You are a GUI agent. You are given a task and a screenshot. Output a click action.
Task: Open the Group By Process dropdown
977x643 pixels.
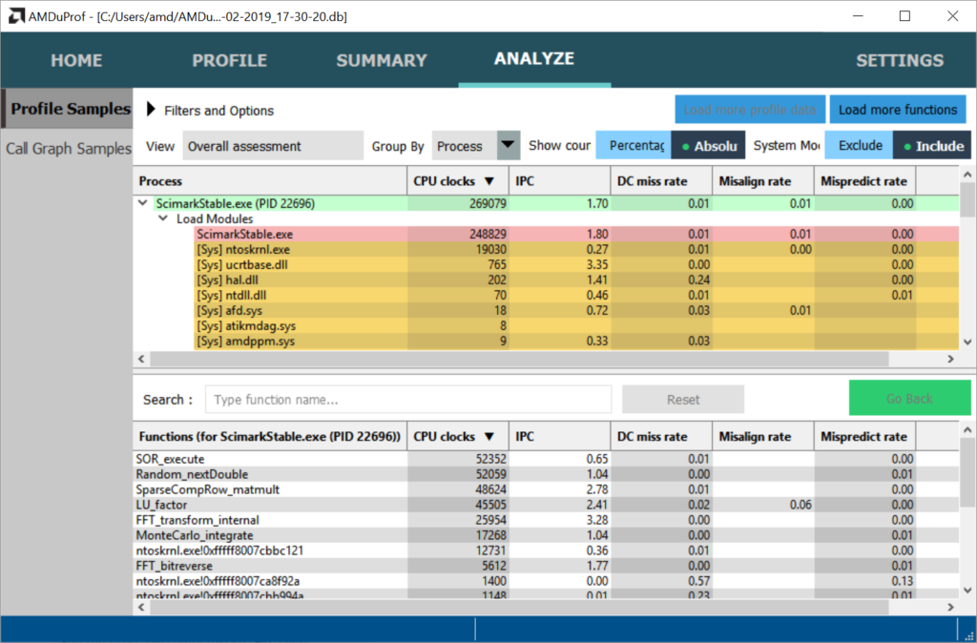pyautogui.click(x=475, y=146)
